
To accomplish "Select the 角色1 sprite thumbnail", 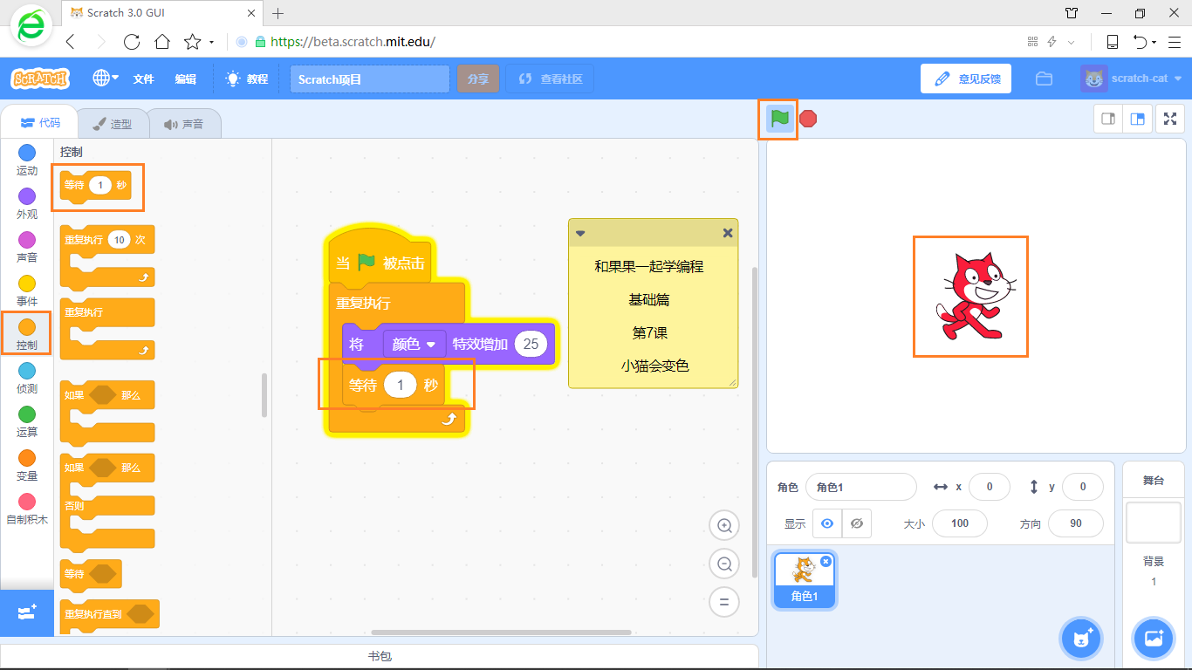I will pos(805,579).
